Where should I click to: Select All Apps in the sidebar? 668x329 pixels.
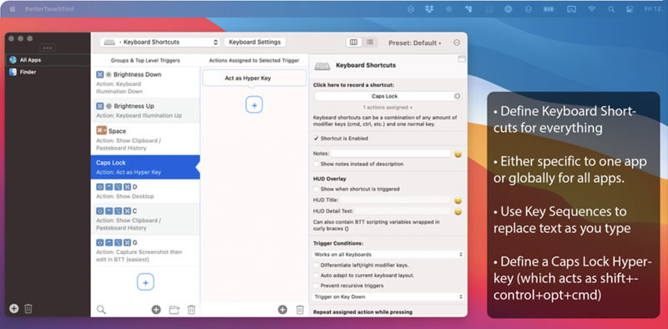(x=48, y=60)
